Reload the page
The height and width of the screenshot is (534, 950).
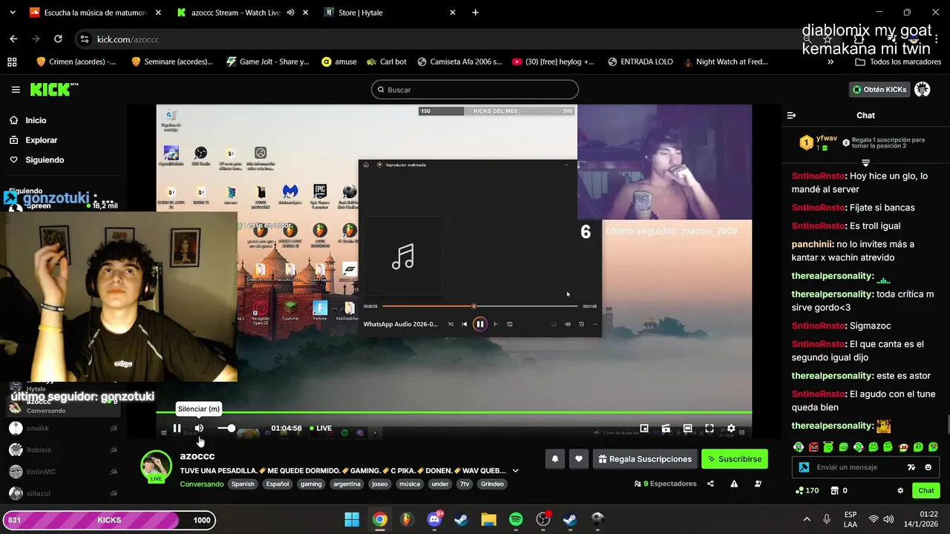point(58,39)
